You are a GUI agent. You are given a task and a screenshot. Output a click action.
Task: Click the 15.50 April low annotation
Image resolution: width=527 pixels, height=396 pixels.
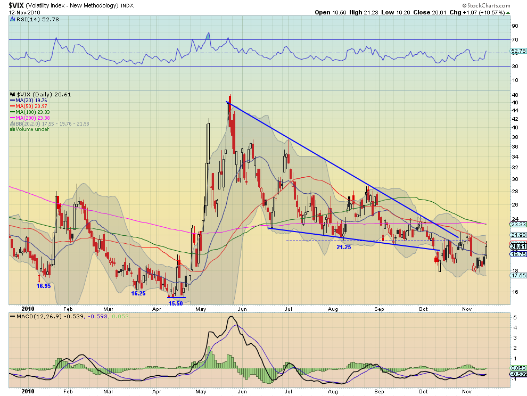(x=176, y=303)
